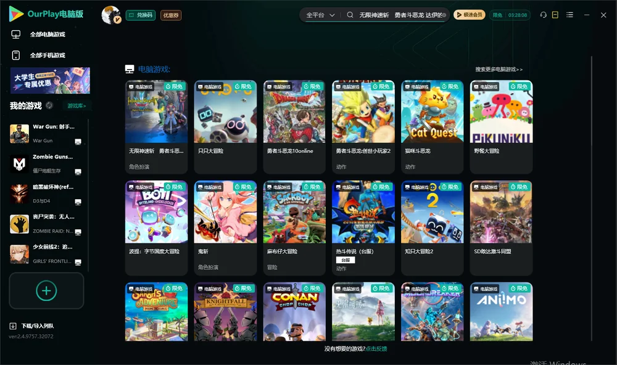617x365 pixels.
Task: Expand the 游戏库> library link
Action: coord(77,106)
